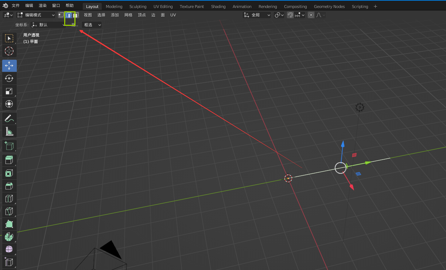Enable face select mode
Viewport: 446px width, 270px height.
[75, 15]
